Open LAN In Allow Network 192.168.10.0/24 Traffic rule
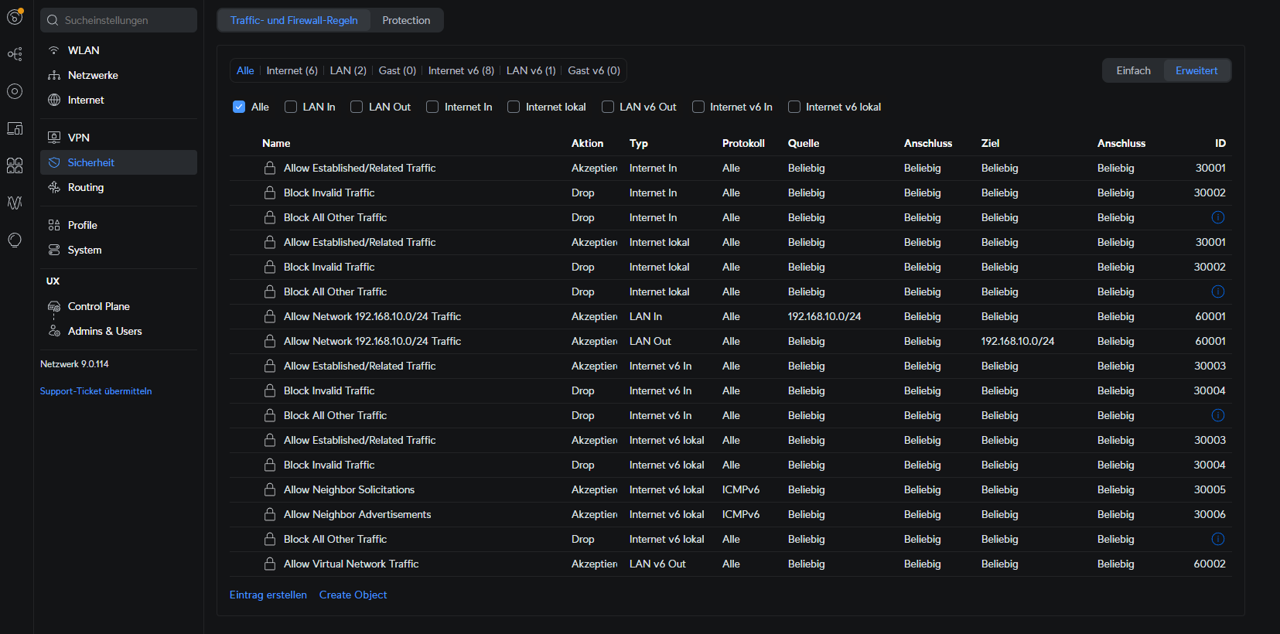Image resolution: width=1280 pixels, height=634 pixels. pos(372,316)
